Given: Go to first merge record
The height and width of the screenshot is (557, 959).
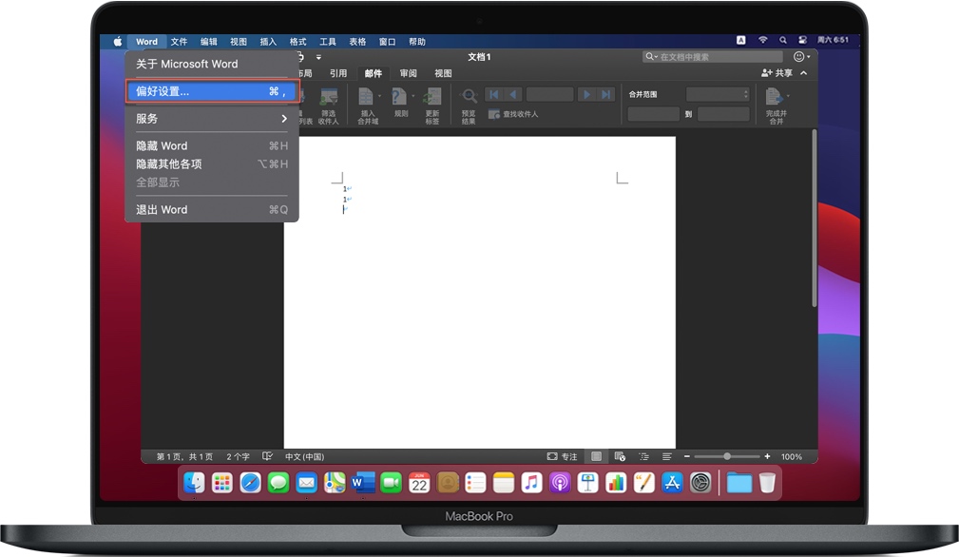Looking at the screenshot, I should click(x=493, y=94).
